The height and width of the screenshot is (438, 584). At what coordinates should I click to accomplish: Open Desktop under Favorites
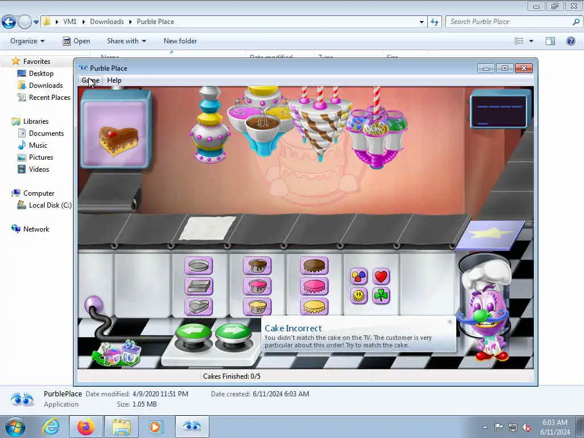coord(35,74)
